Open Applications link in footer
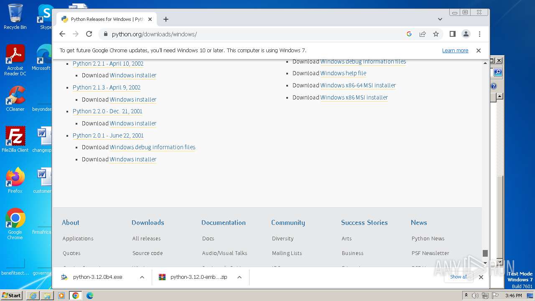The width and height of the screenshot is (535, 301). pyautogui.click(x=78, y=238)
